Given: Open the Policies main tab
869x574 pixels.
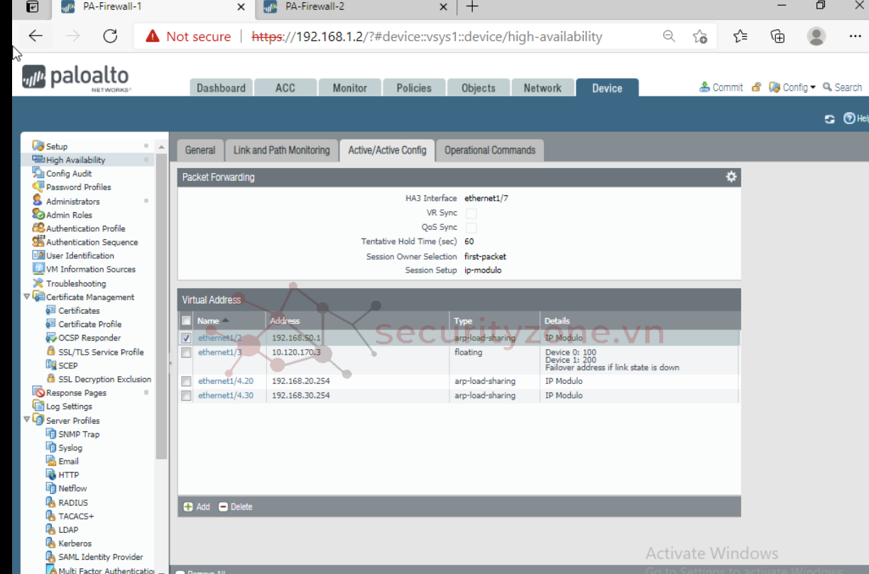Looking at the screenshot, I should pyautogui.click(x=414, y=88).
